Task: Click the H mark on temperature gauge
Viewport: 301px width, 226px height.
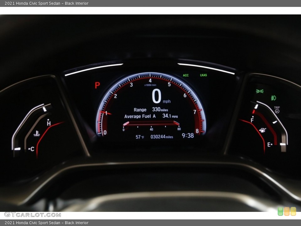Action: (49, 123)
